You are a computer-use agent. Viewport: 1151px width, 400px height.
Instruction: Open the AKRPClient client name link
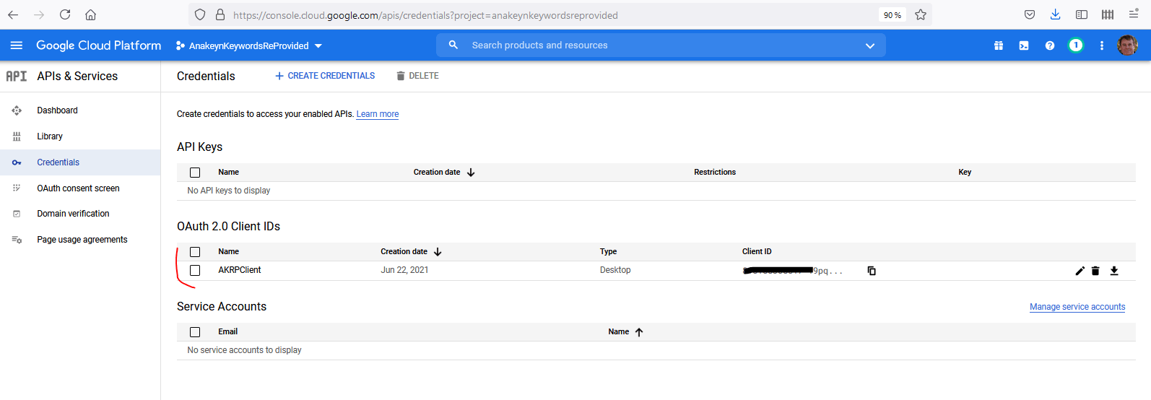click(240, 270)
